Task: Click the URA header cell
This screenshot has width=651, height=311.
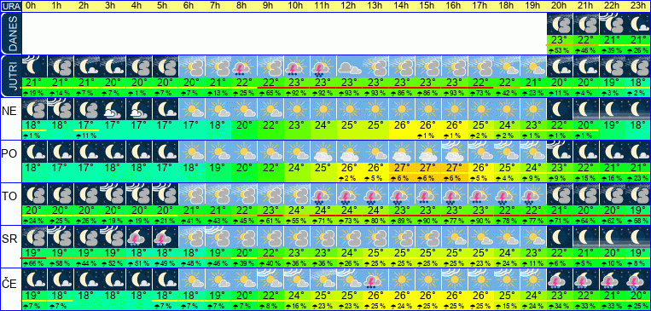Action: [x=10, y=6]
